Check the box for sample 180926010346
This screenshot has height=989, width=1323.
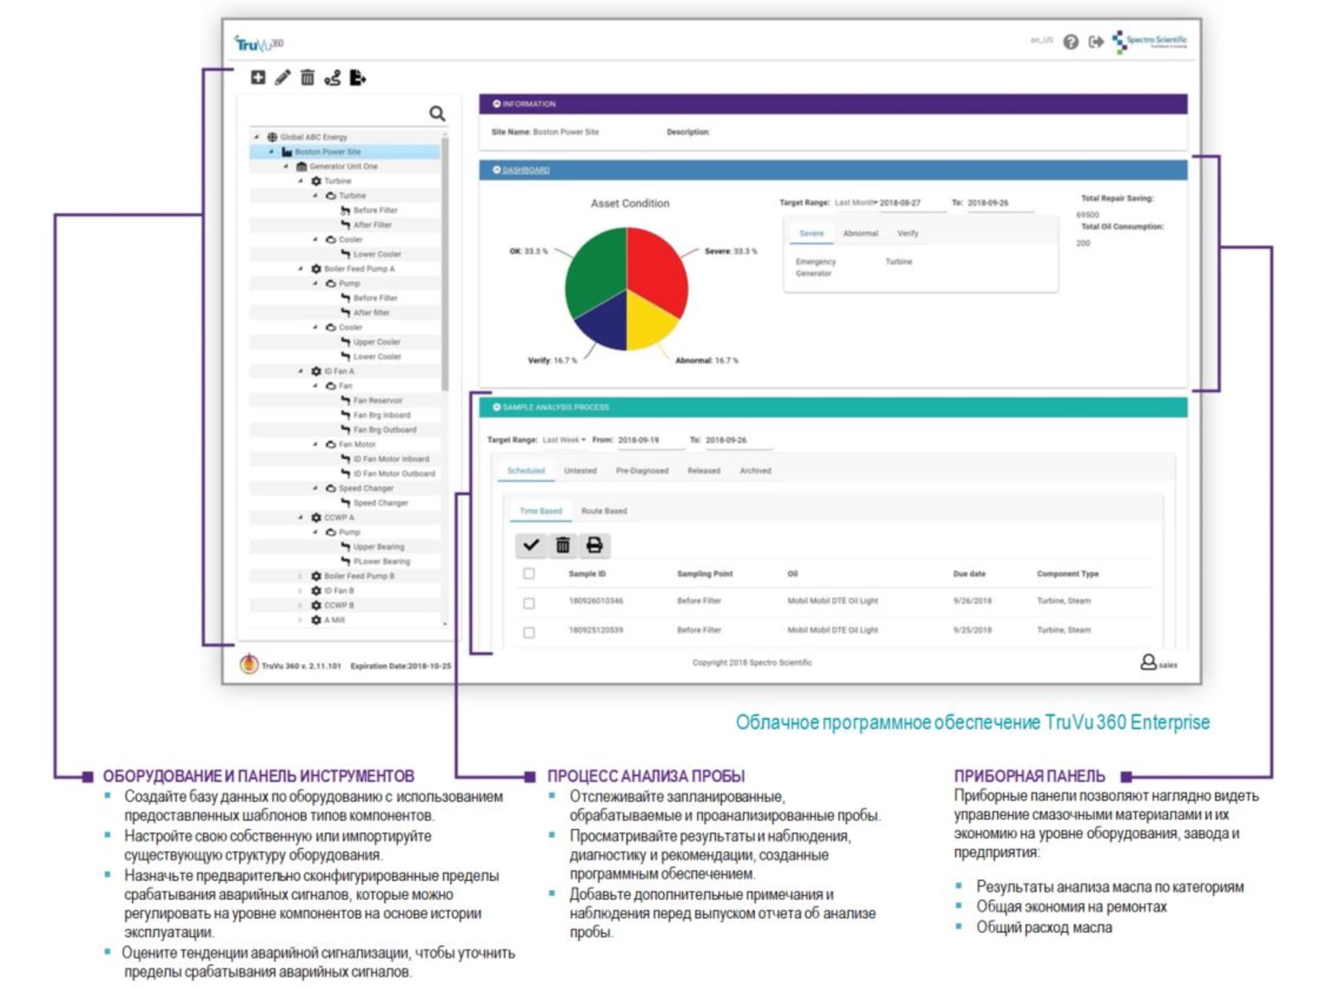[x=529, y=603]
